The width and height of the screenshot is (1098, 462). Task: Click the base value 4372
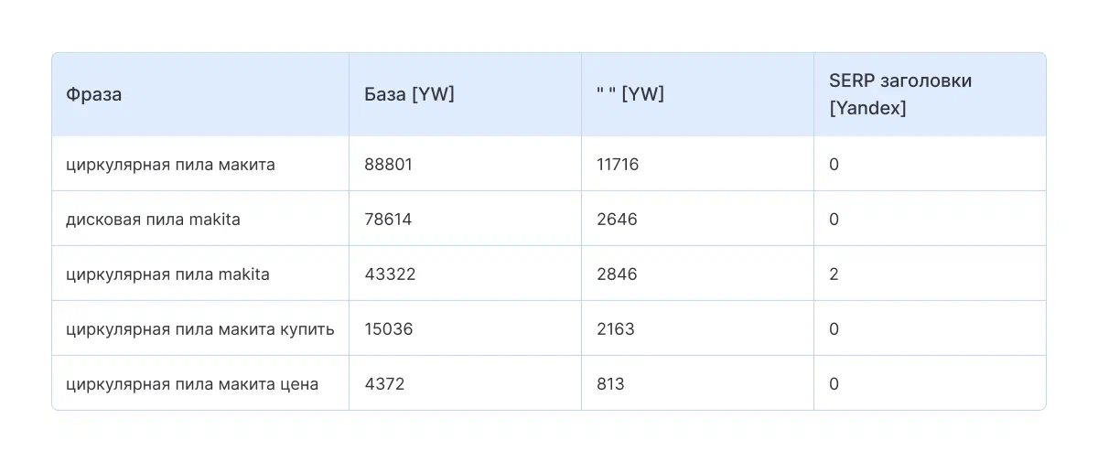point(384,384)
